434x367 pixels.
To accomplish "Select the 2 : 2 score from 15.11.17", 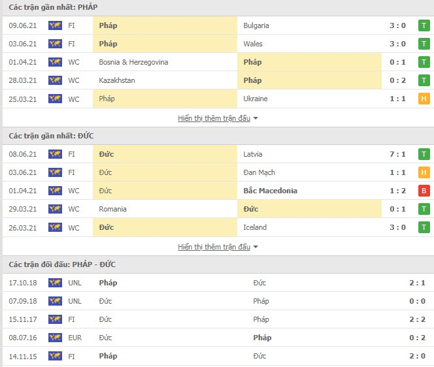I will [417, 319].
